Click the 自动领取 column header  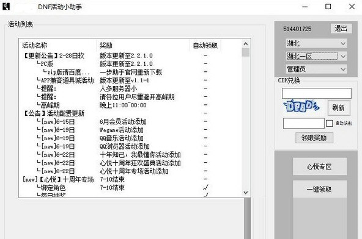205,45
